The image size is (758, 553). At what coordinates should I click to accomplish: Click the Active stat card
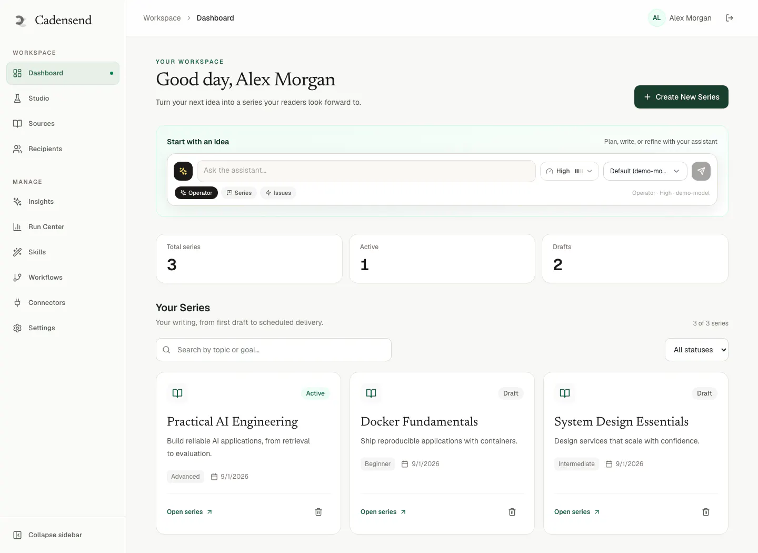click(x=442, y=259)
